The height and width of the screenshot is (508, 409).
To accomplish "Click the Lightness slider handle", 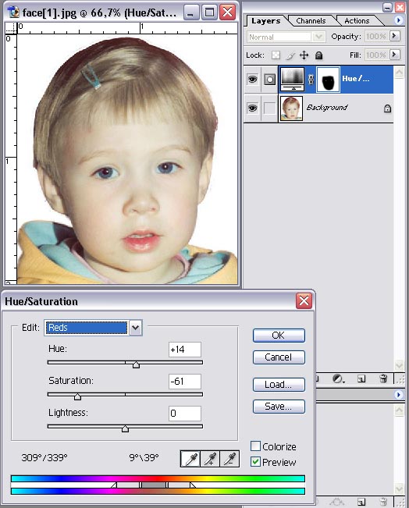I will coord(125,428).
